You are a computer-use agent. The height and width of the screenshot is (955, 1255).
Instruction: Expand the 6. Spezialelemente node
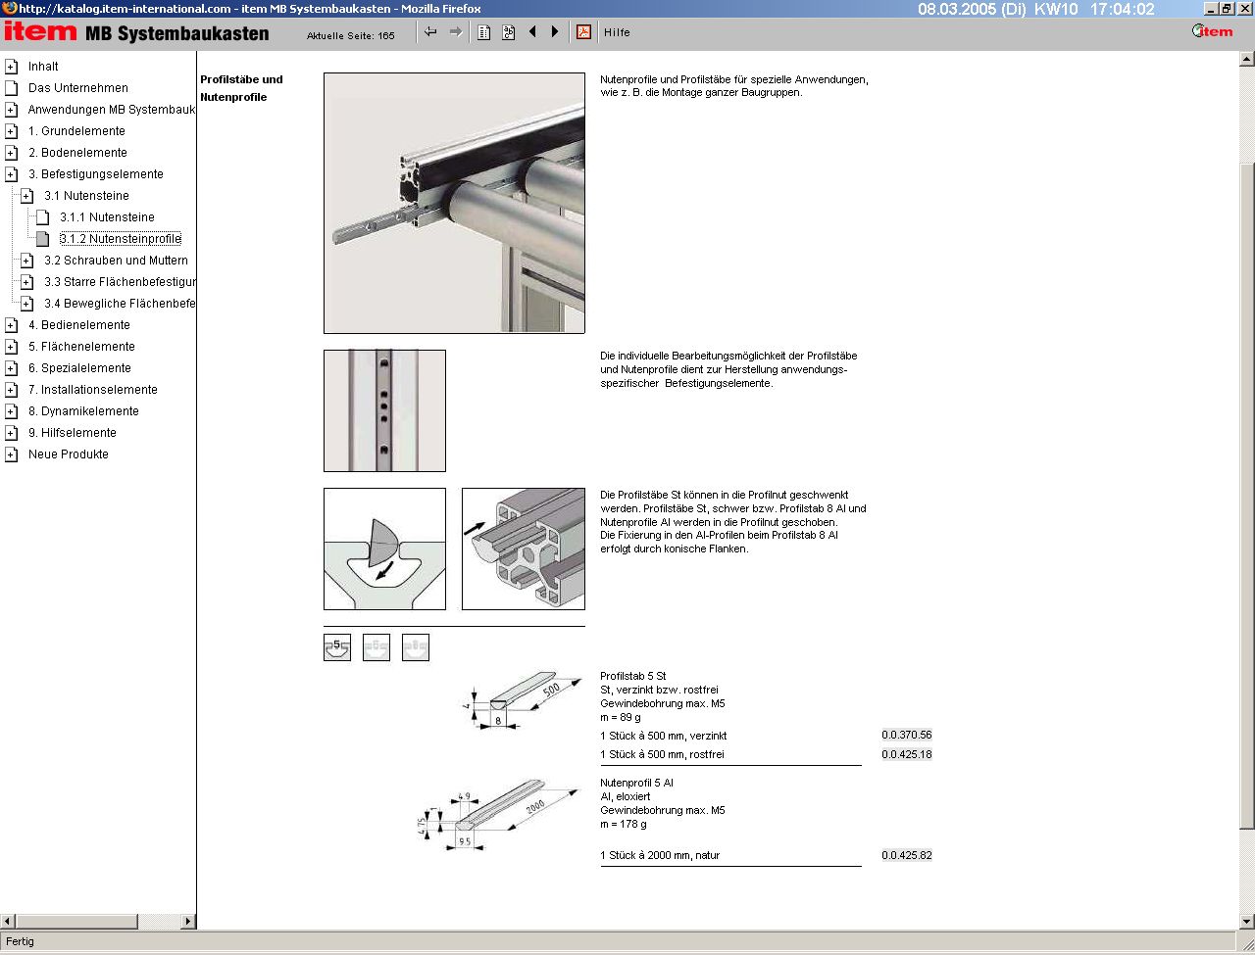11,368
